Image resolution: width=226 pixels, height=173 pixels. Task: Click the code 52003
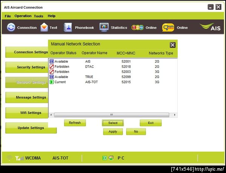[126, 72]
